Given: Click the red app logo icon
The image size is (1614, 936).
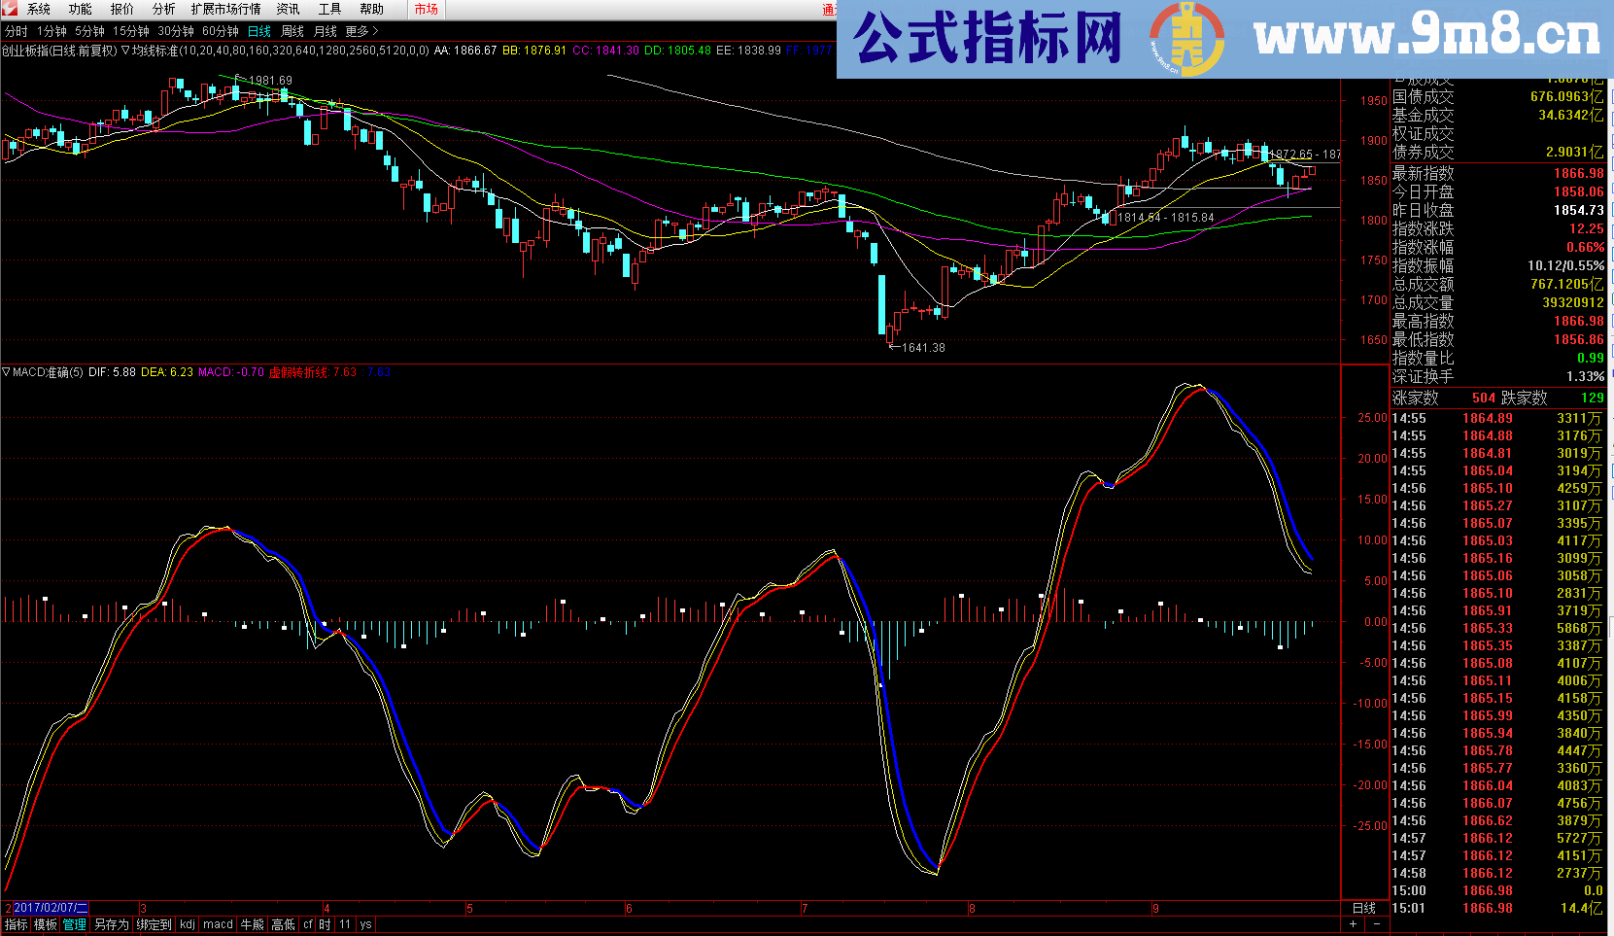Looking at the screenshot, I should point(9,9).
